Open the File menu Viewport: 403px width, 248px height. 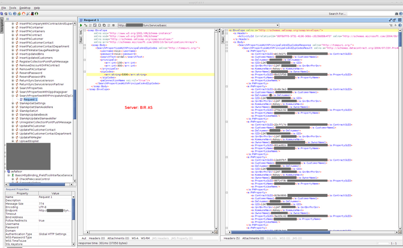pos(4,8)
